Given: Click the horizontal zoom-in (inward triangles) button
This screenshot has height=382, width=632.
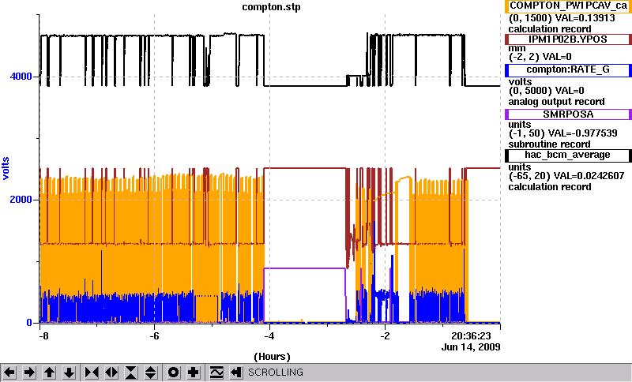Looking at the screenshot, I should 92,373.
